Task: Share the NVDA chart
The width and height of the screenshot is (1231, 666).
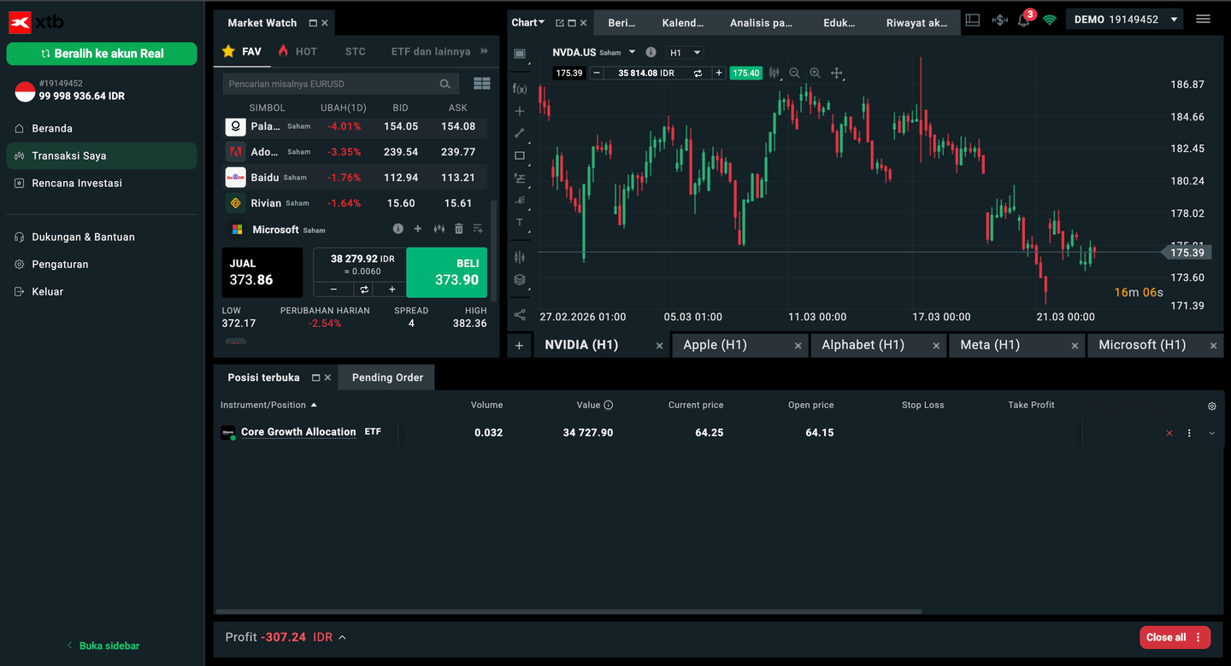Action: (x=519, y=315)
